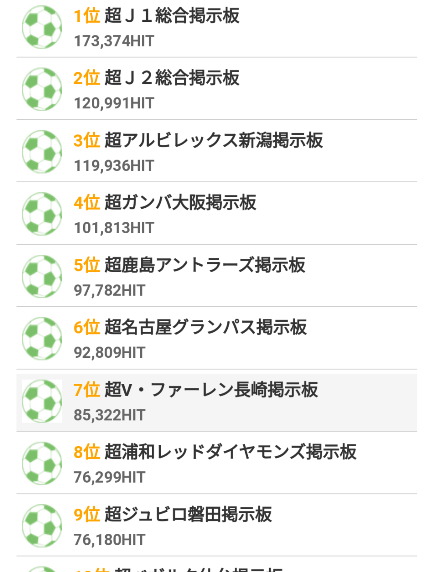433x572 pixels.
Task: Open 超J1総合掲示板 link
Action: [x=172, y=16]
